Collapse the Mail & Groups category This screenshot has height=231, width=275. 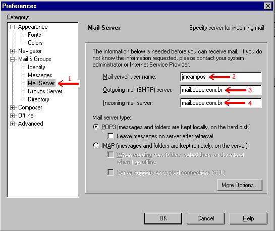click(x=12, y=59)
